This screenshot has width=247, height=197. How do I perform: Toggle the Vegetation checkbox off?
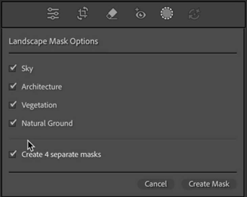tap(13, 105)
